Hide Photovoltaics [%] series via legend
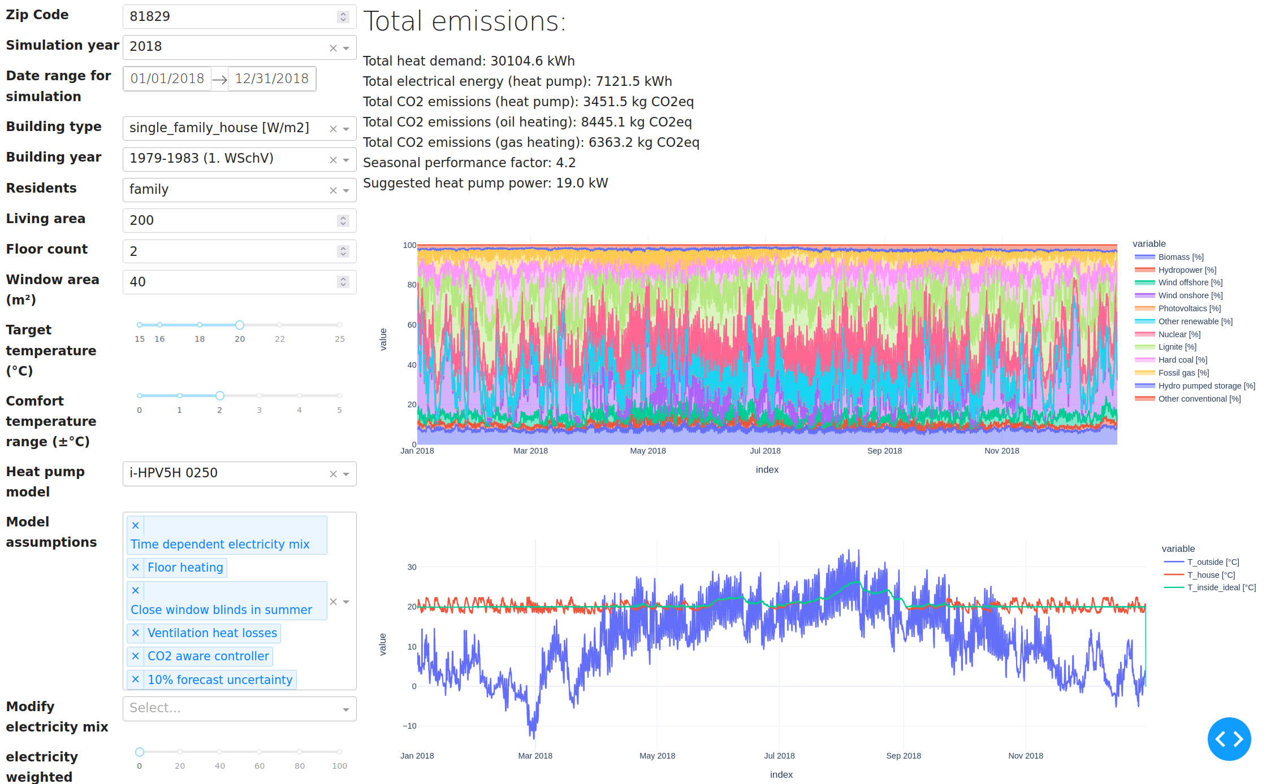 click(x=1189, y=308)
